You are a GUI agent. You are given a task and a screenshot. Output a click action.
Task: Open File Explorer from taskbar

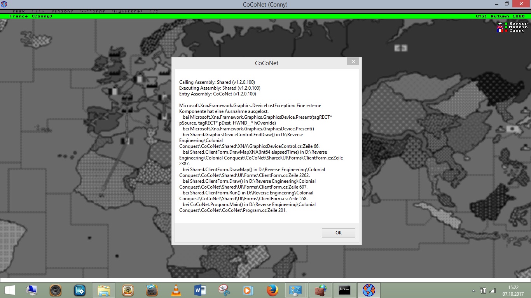click(104, 290)
